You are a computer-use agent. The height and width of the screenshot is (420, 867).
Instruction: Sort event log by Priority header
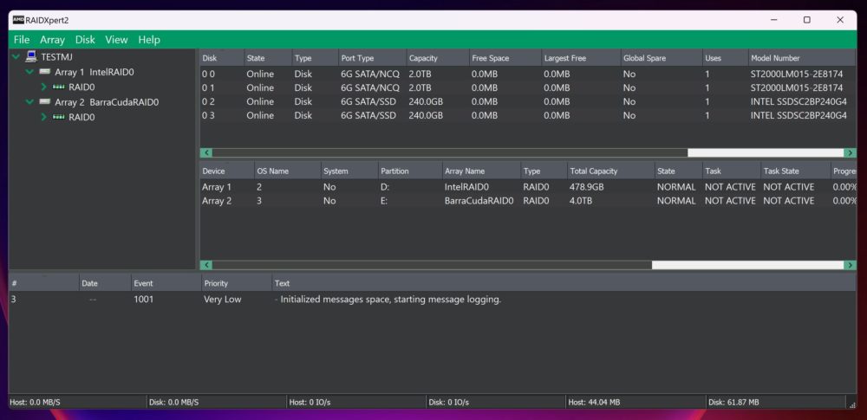(237, 283)
